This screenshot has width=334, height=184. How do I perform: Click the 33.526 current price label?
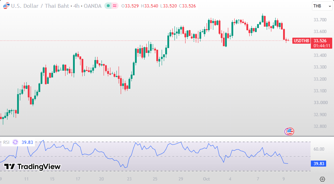(x=320, y=40)
